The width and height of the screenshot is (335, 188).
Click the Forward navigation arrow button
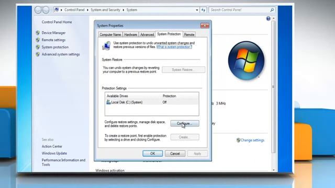click(46, 10)
